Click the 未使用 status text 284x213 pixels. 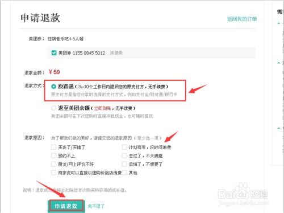(116, 53)
